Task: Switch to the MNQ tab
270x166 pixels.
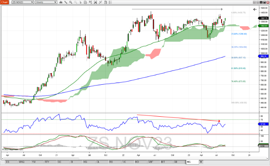Action: (x=24, y=162)
